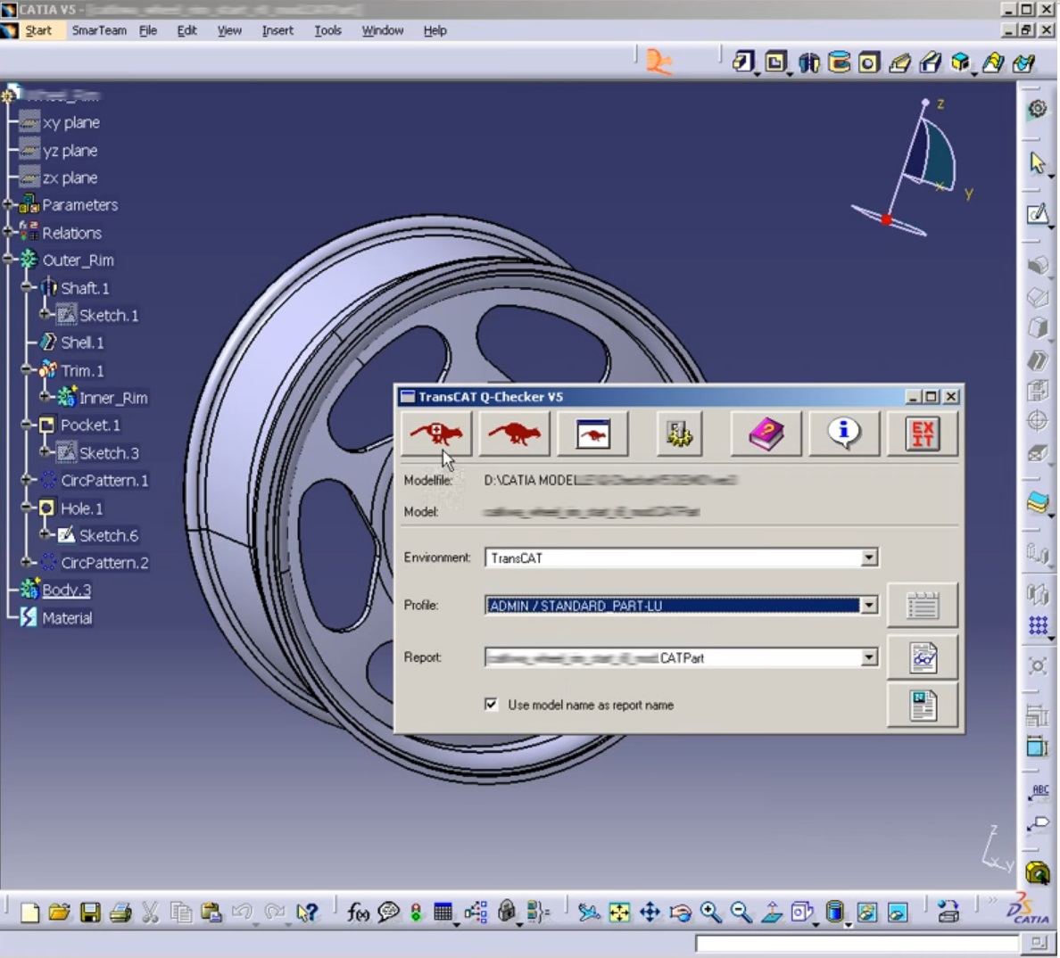Screen dimensions: 1060x958
Task: Collapse the Outer_Rim tree node
Action: pyautogui.click(x=8, y=260)
